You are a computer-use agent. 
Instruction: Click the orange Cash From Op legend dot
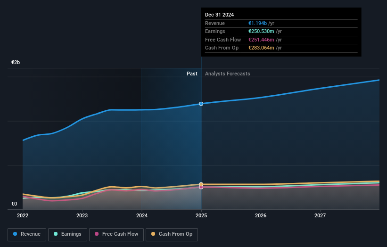click(x=153, y=234)
